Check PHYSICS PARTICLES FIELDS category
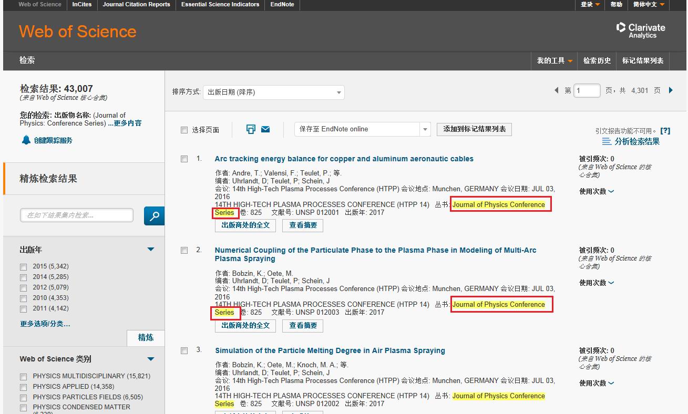688x414 pixels. pos(23,398)
